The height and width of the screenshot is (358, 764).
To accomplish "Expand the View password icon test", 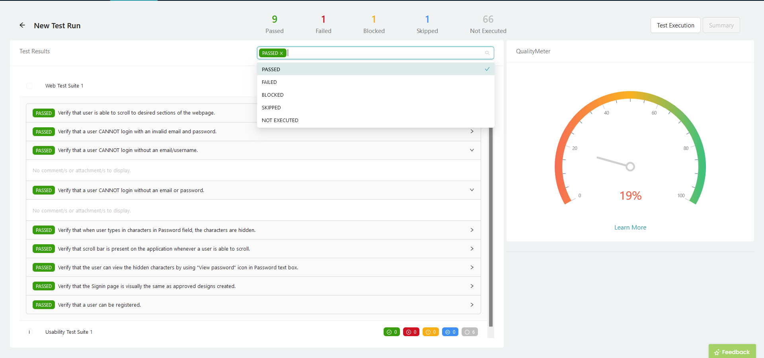I will click(x=472, y=267).
